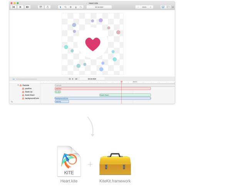Screen dimensions: 231x192
Task: Select the arrow selection tool
Action: [x=60, y=7]
